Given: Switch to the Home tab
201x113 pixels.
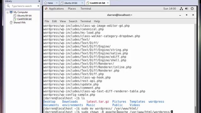Looking at the screenshot, I should (x=50, y=3).
